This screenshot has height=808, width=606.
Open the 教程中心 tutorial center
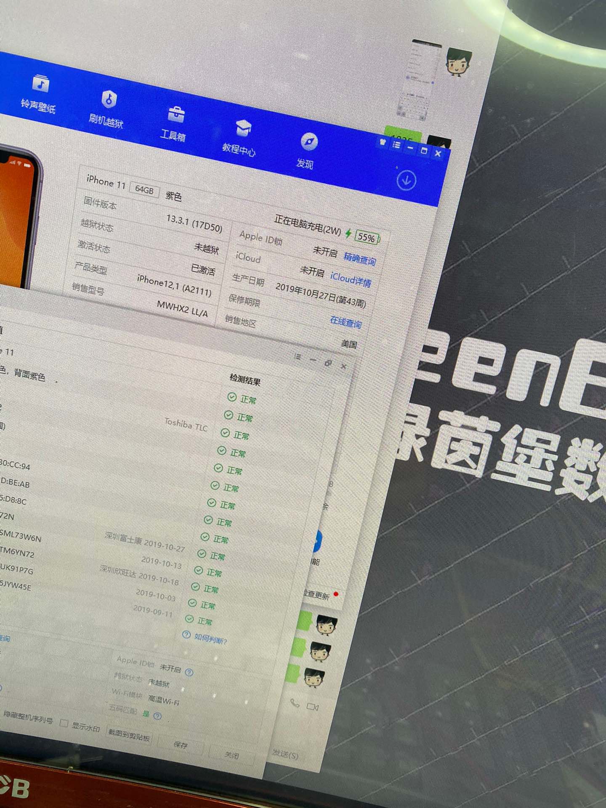(x=240, y=138)
